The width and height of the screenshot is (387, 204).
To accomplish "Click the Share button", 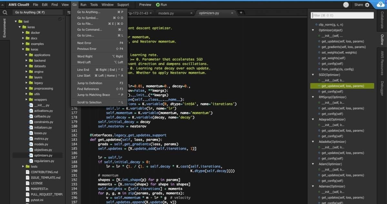I will click(x=358, y=5).
